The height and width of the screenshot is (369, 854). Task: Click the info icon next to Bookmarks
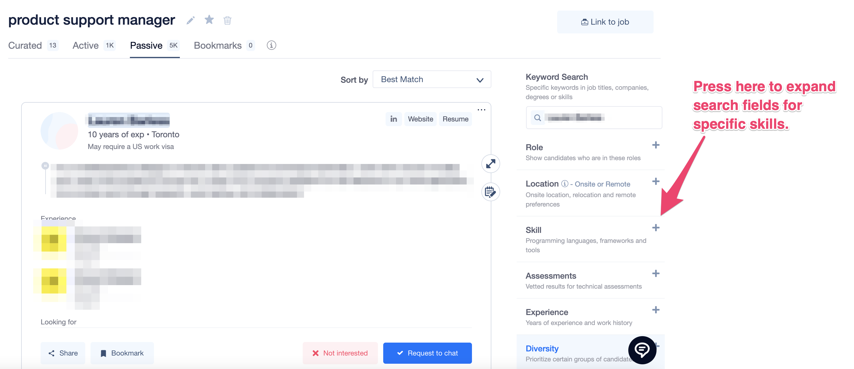(271, 45)
